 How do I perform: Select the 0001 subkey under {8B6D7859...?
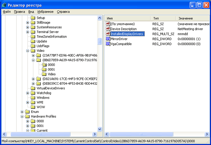[x=51, y=69]
